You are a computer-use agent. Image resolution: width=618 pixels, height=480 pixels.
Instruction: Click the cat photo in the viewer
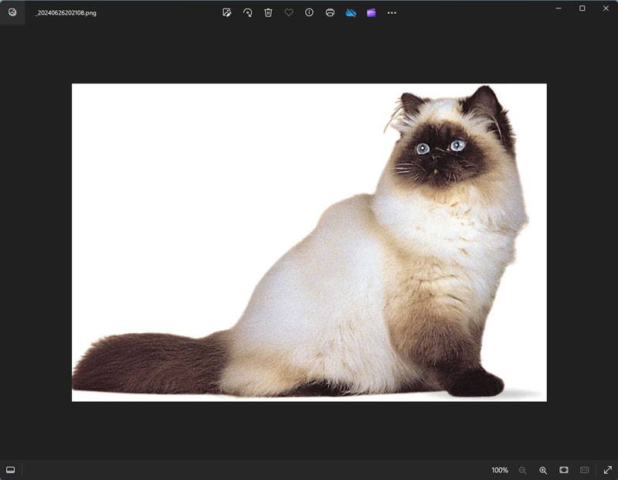309,242
